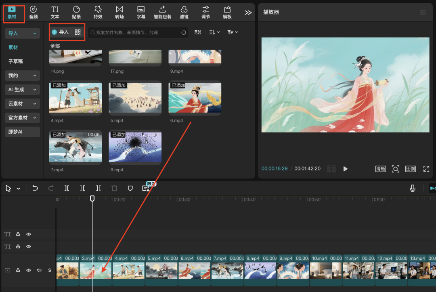
Task: Click the 导入 import button
Action: click(61, 32)
